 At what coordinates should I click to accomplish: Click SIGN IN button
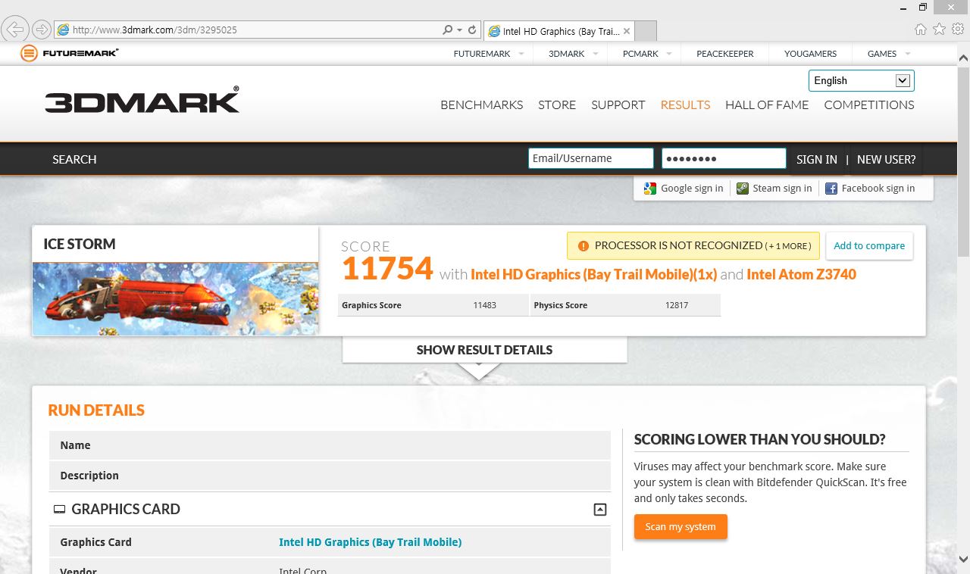click(x=817, y=159)
